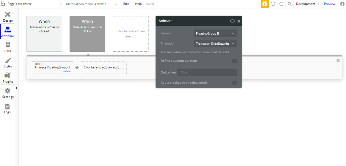Open the Edit menu
Viewport: 346px width, 166px height.
coord(126,4)
